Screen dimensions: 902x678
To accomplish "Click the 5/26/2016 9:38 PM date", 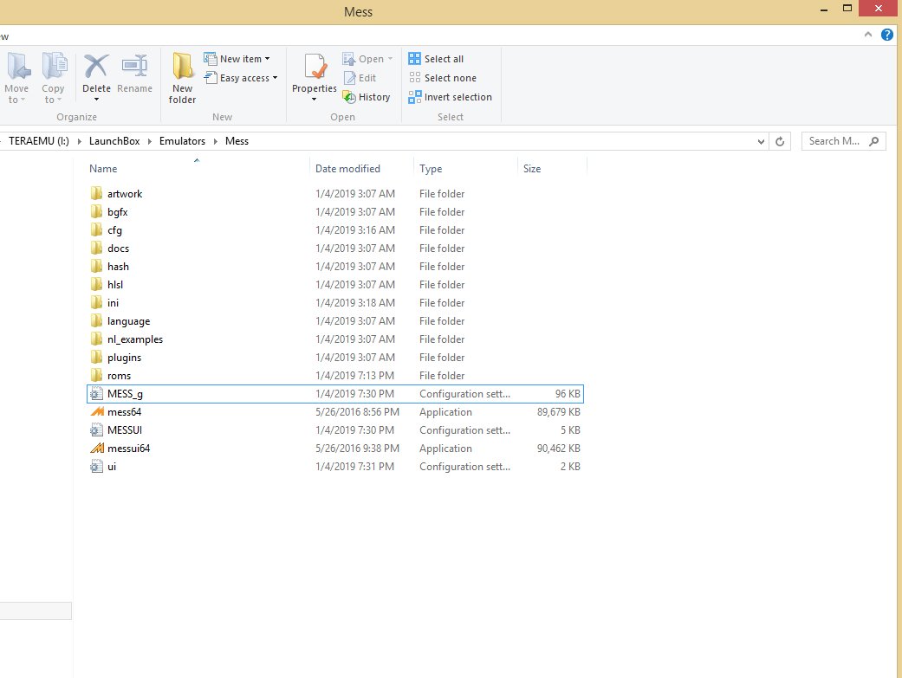I will pyautogui.click(x=357, y=448).
